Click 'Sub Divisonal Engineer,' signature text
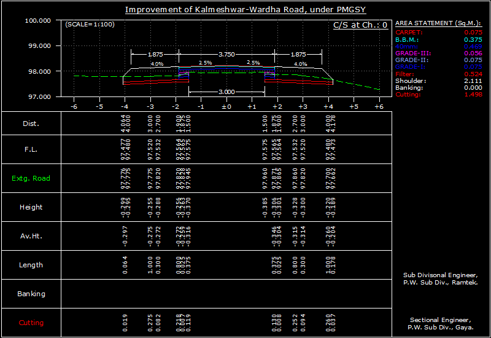The image size is (491, 338). (x=441, y=275)
